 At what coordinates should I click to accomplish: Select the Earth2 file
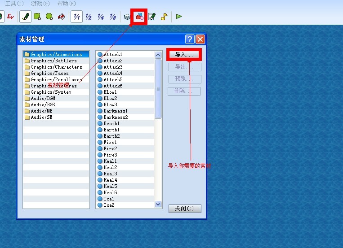click(x=125, y=136)
